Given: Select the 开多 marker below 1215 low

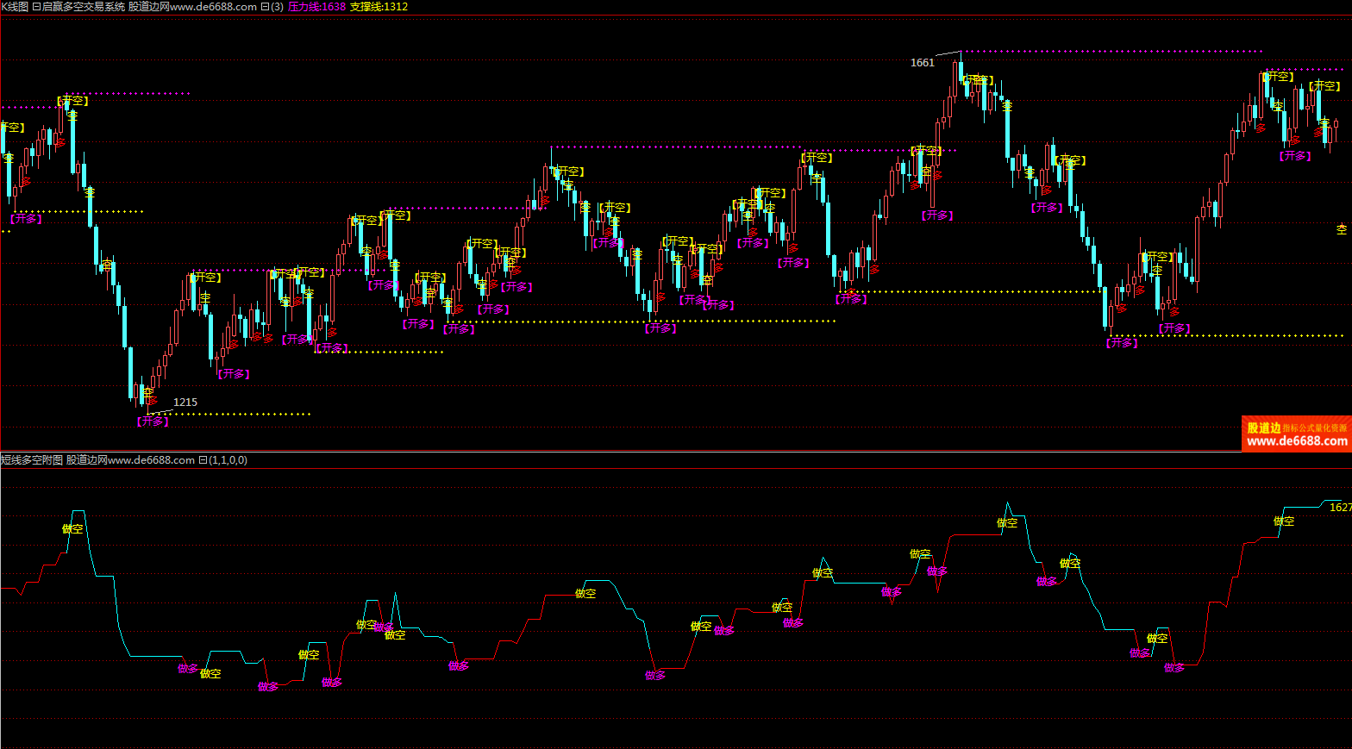Looking at the screenshot, I should point(153,421).
